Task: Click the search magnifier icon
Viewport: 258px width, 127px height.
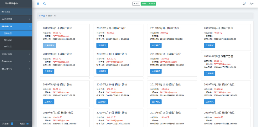Action: pyautogui.click(x=44, y=4)
